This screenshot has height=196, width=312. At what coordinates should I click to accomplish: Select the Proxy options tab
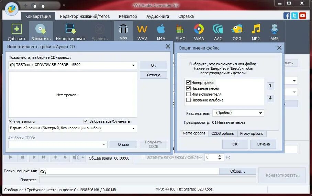tap(252, 133)
